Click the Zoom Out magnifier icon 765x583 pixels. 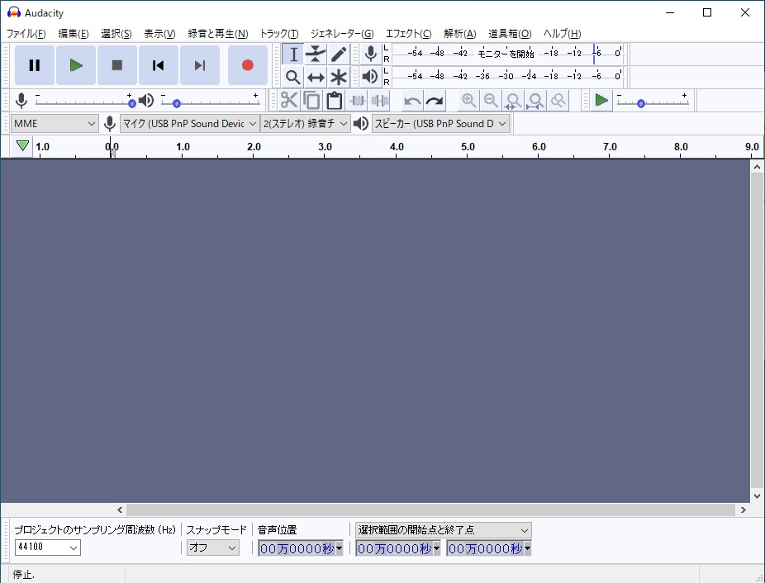point(491,101)
